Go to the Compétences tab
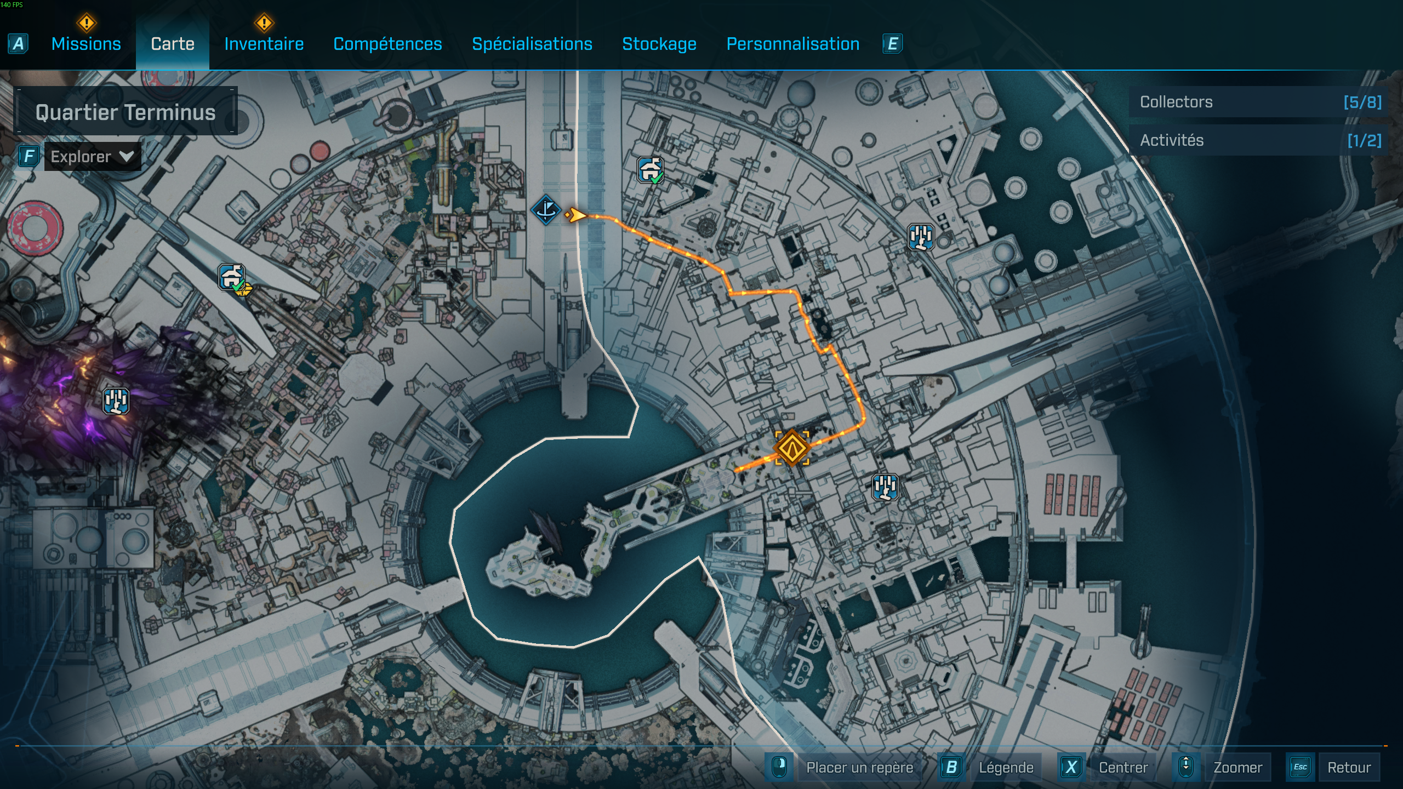Screen dimensions: 1403x789 [387, 44]
